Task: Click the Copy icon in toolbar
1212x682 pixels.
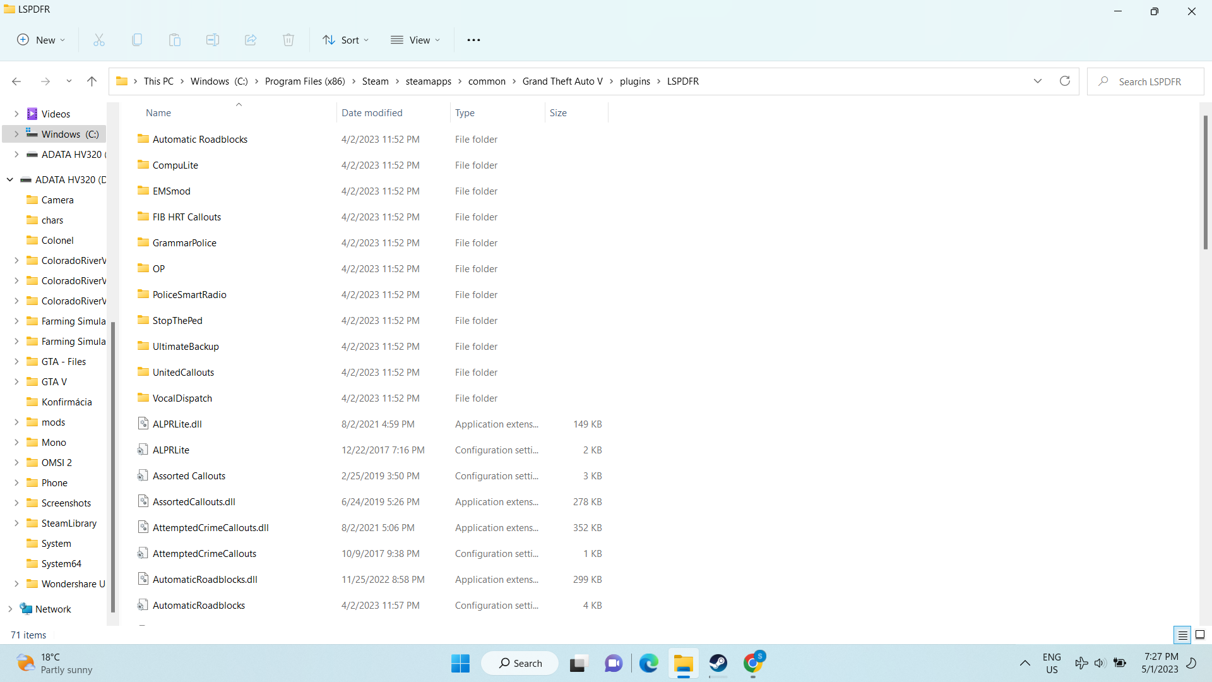Action: 137,40
